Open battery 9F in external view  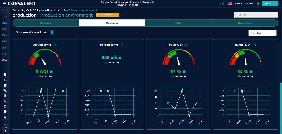pyautogui.click(x=187, y=45)
